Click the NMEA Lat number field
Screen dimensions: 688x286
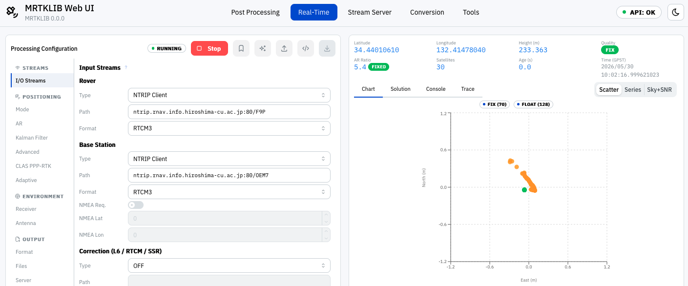tap(229, 218)
